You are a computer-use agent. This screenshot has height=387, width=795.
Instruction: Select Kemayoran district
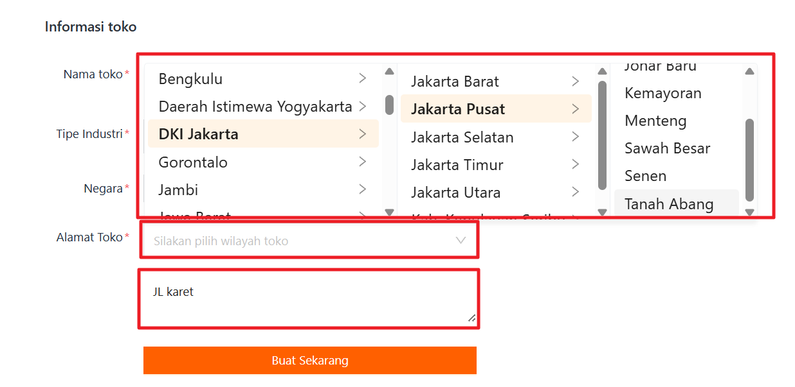pyautogui.click(x=663, y=93)
